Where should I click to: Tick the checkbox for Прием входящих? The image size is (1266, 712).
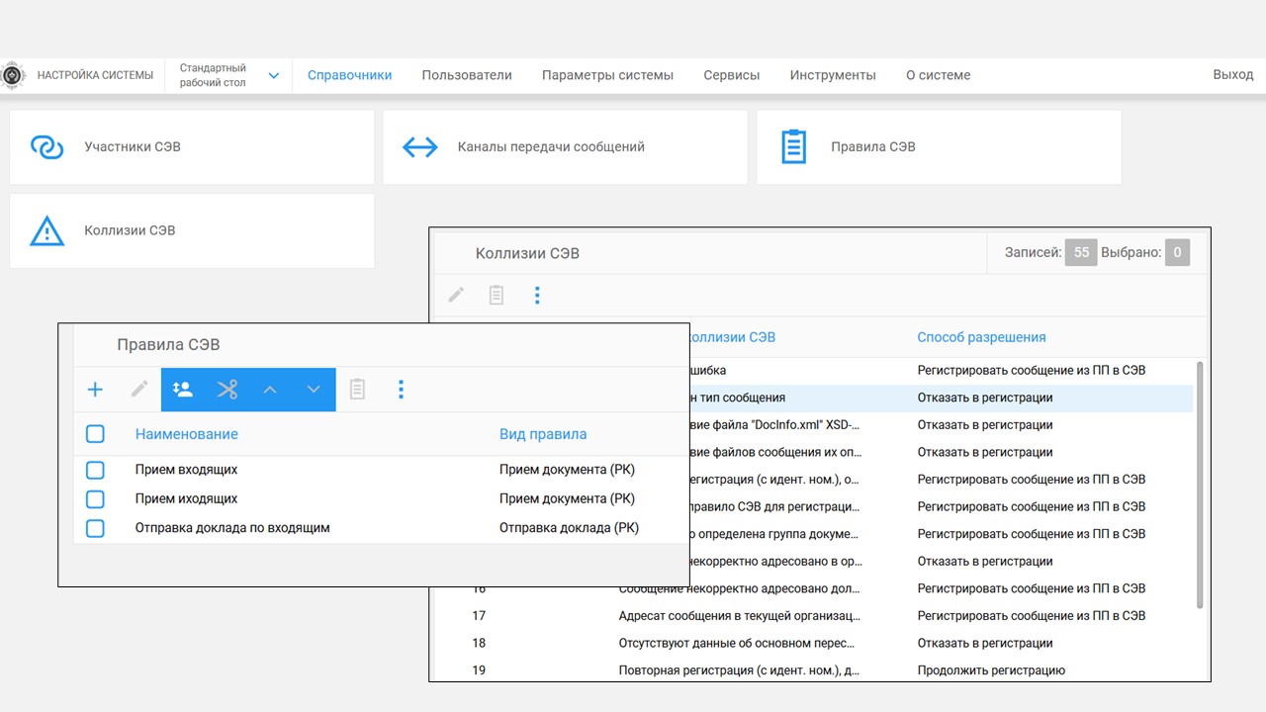point(95,470)
